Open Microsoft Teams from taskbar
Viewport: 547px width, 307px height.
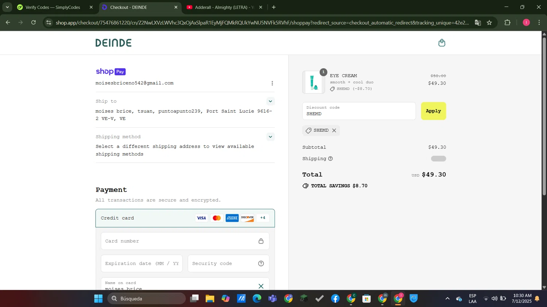273,299
